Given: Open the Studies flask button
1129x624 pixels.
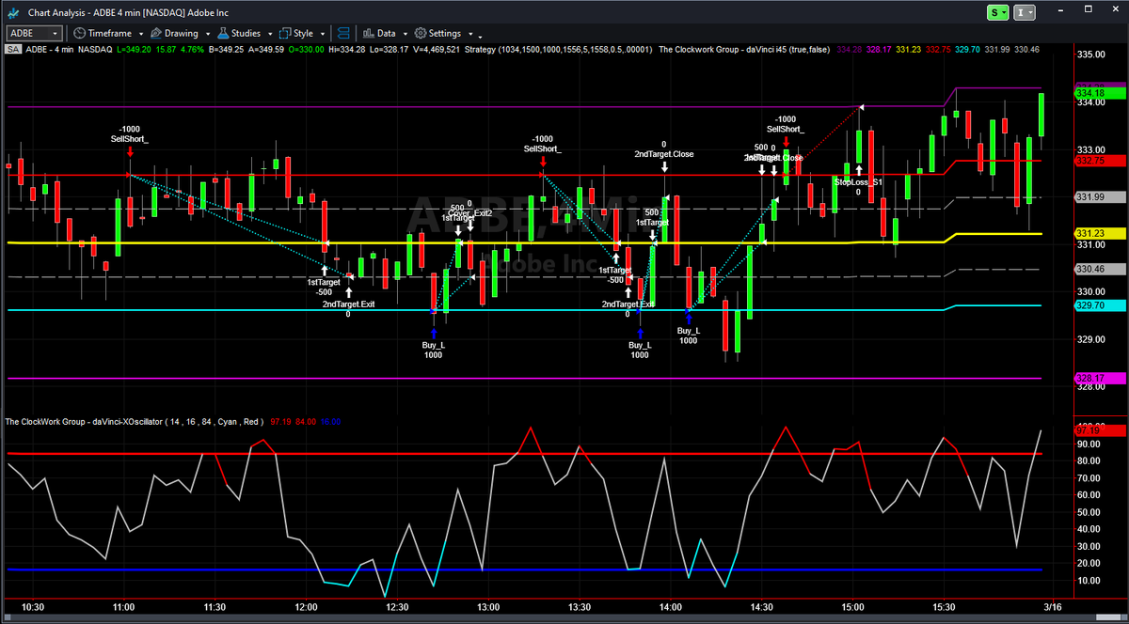Looking at the screenshot, I should click(238, 33).
